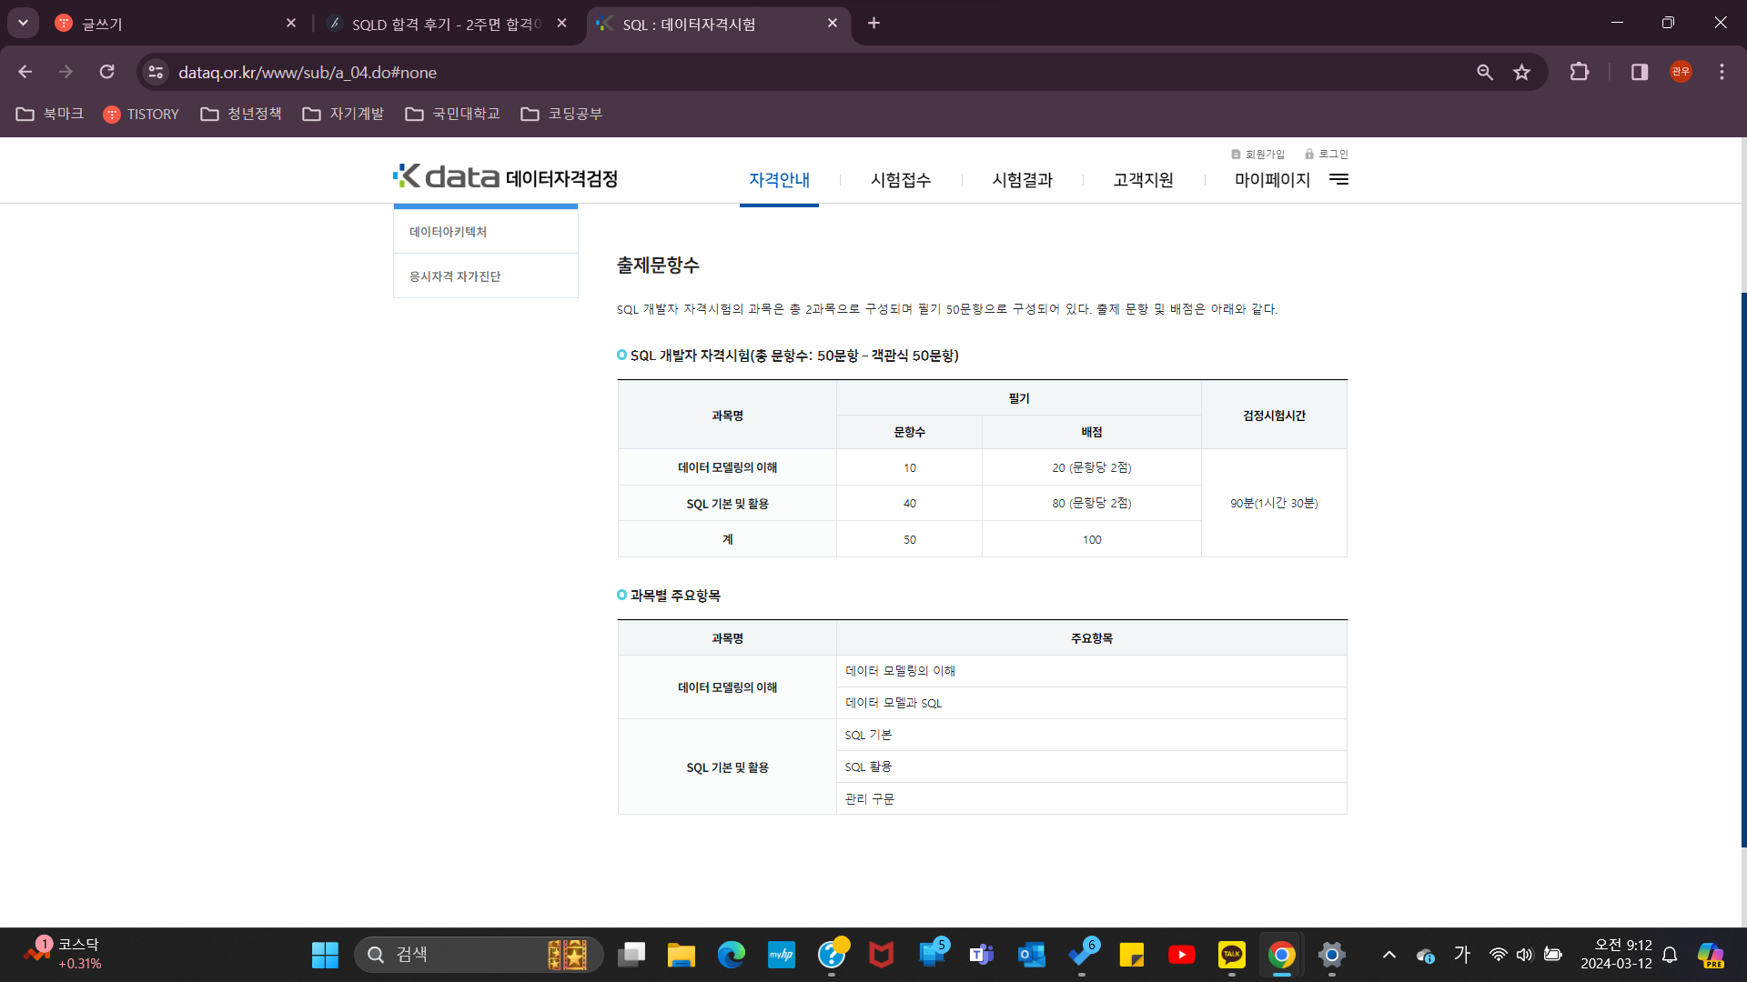The width and height of the screenshot is (1747, 982).
Task: Show hidden system tray icons chevron
Action: (1389, 955)
